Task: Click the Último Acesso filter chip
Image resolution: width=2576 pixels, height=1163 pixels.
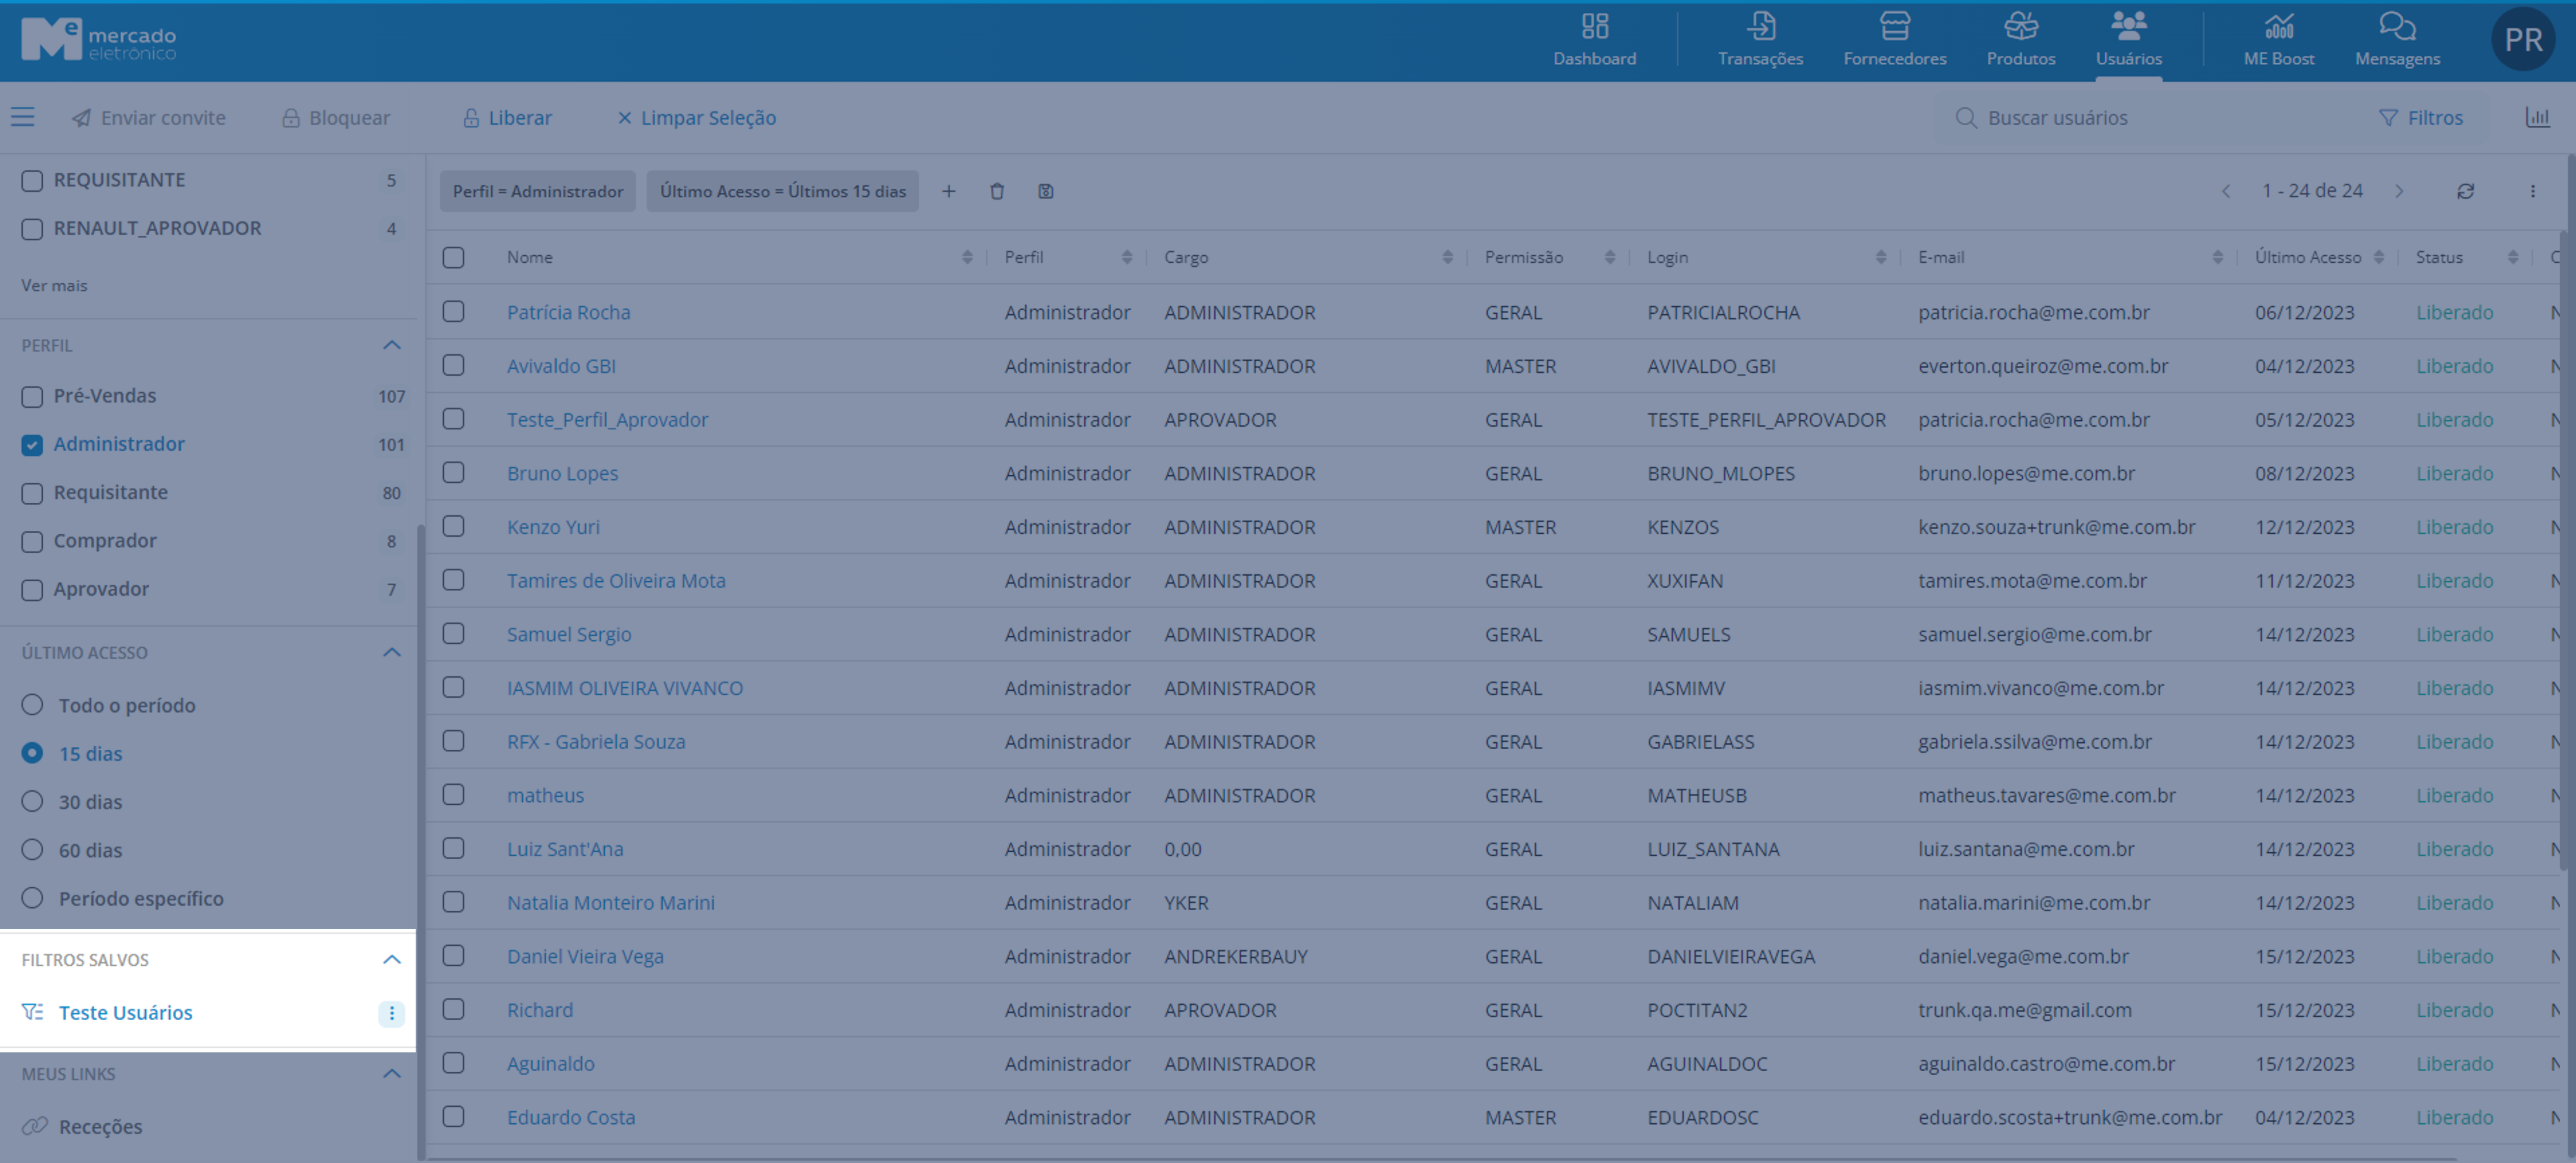Action: click(x=782, y=191)
